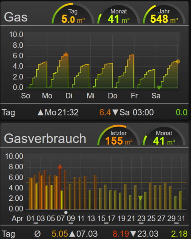Click the orange current-value dot on weekly chart
Image resolution: width=191 pixels, height=239 pixels.
178,61
